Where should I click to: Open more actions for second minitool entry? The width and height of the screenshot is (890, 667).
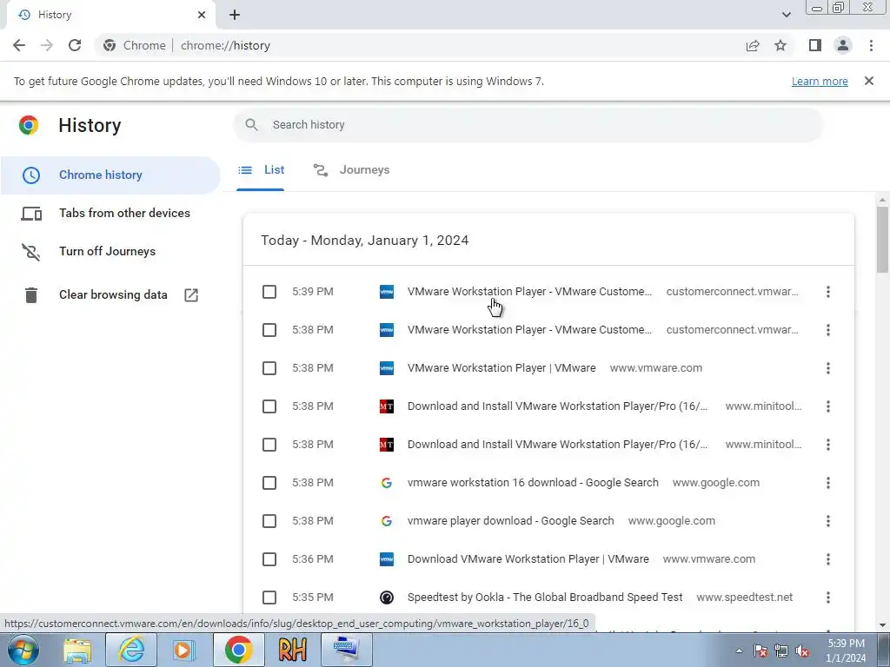pyautogui.click(x=827, y=445)
